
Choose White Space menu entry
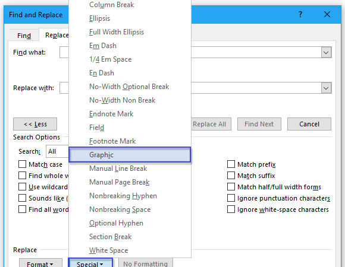click(130, 250)
